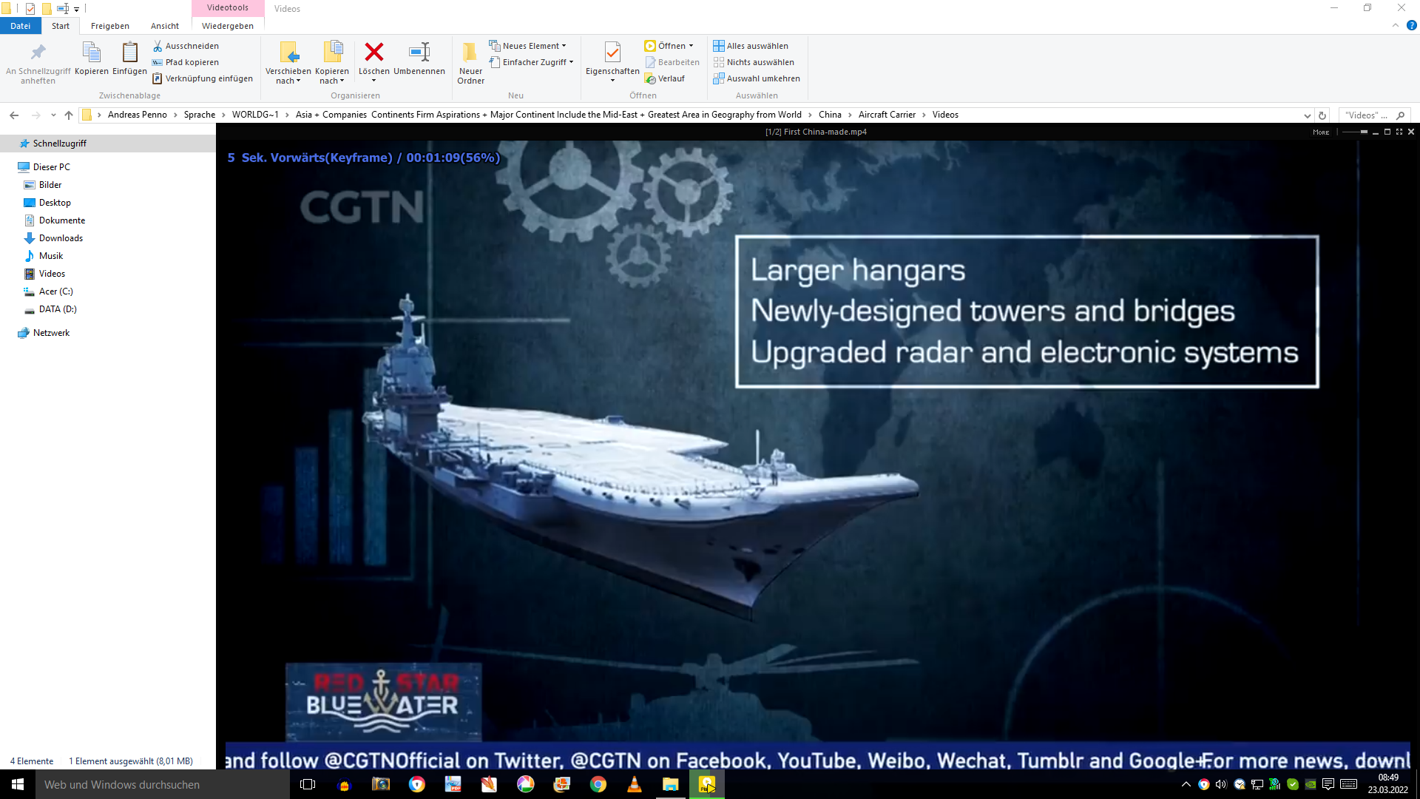Click the taskbar search box
The width and height of the screenshot is (1420, 799).
pyautogui.click(x=163, y=784)
